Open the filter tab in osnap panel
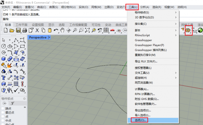The image size is (203, 125). click(x=13, y=103)
